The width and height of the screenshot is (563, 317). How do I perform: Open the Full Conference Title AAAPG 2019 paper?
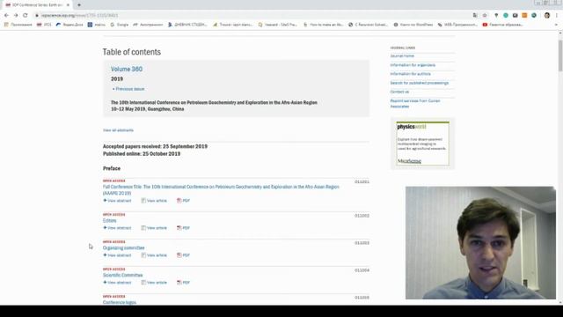click(221, 190)
